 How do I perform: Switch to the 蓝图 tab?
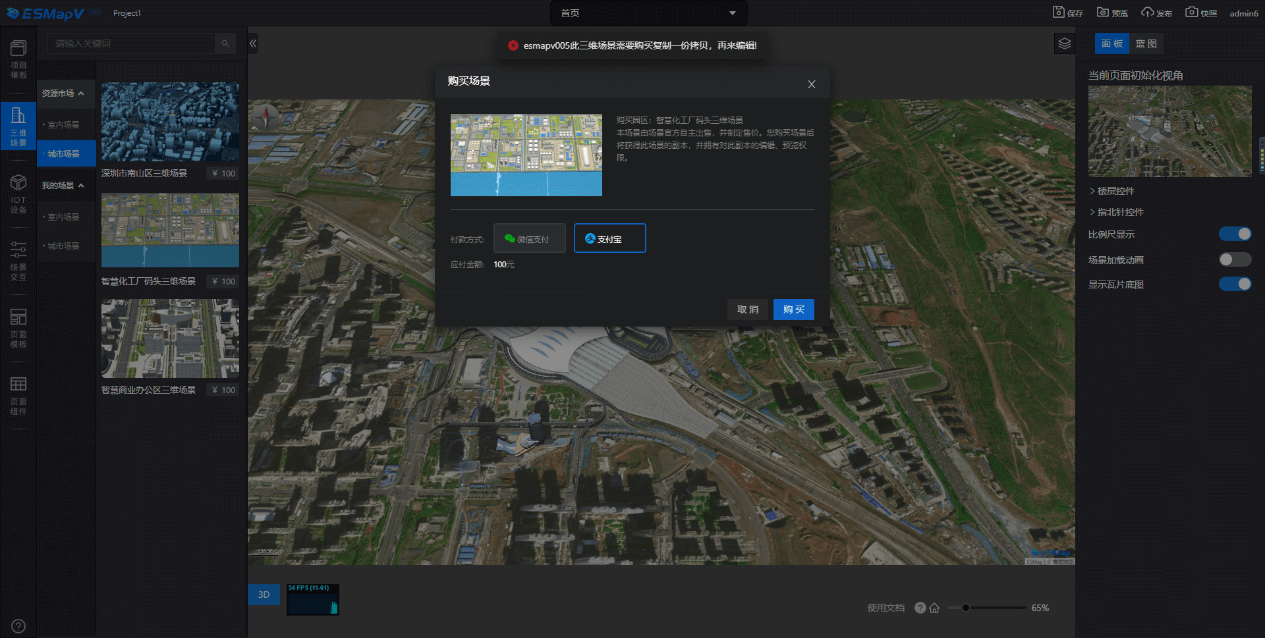pyautogui.click(x=1146, y=43)
